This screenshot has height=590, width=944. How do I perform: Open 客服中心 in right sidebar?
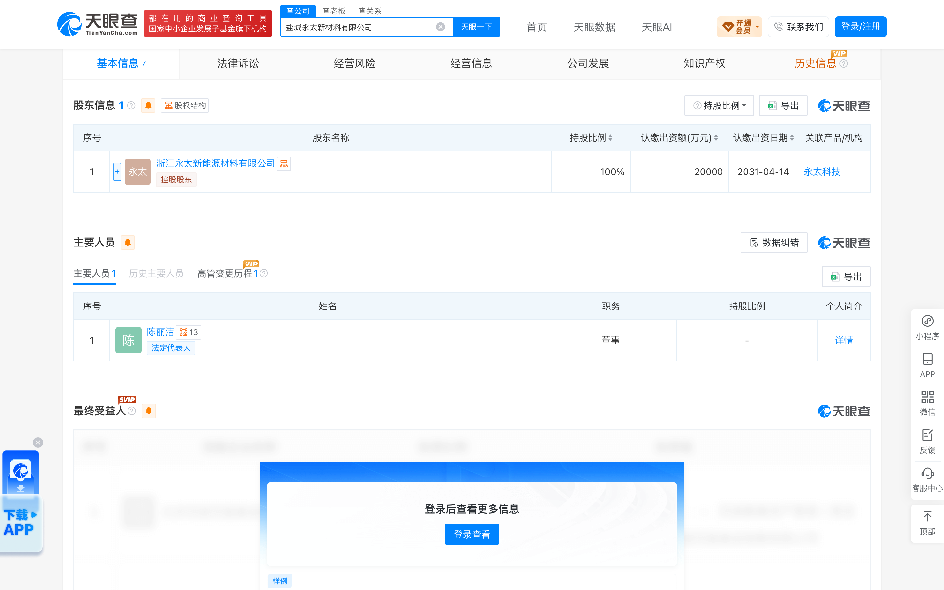click(x=927, y=480)
